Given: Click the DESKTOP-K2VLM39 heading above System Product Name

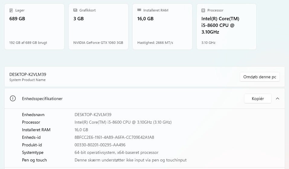Looking at the screenshot, I should pyautogui.click(x=28, y=74).
